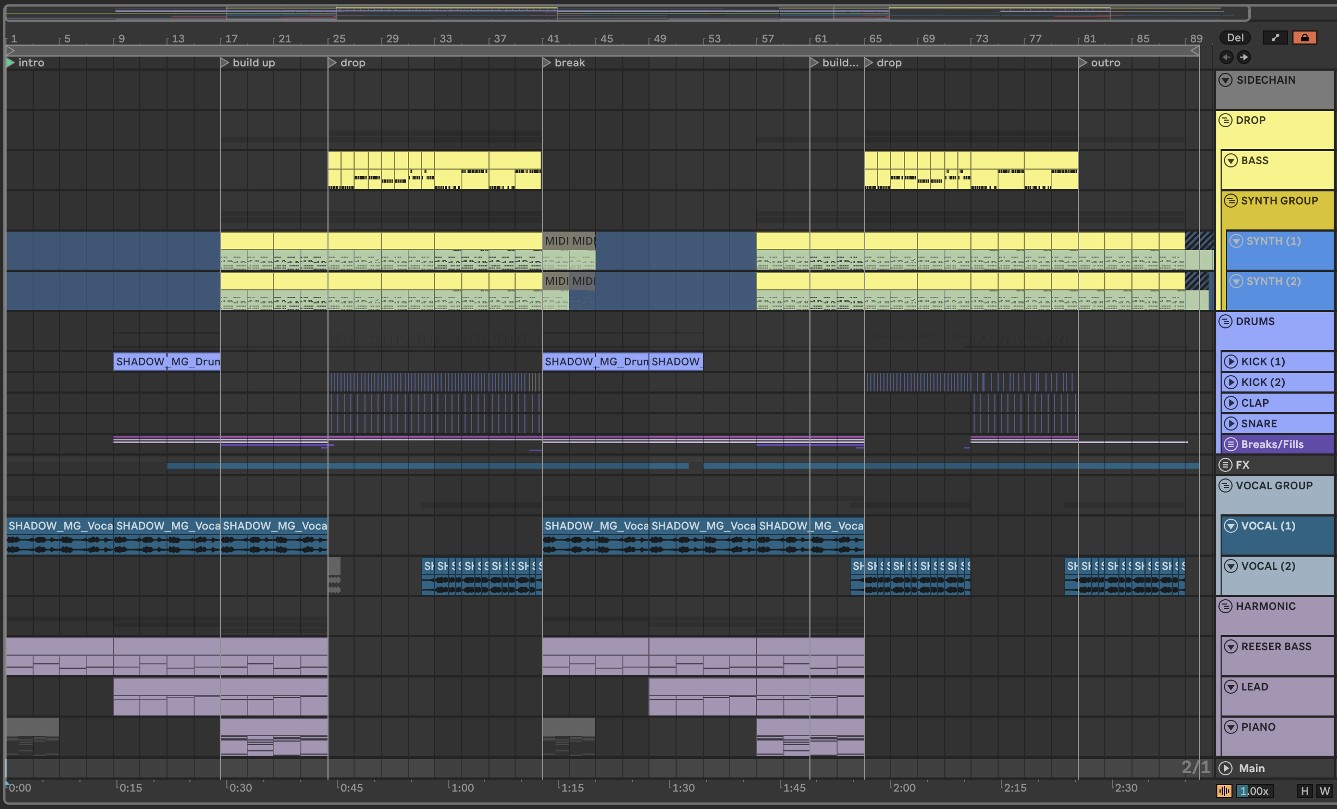Unfold the KICK (1) track
Image resolution: width=1337 pixels, height=809 pixels.
tap(1230, 362)
